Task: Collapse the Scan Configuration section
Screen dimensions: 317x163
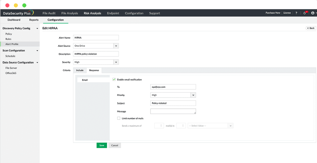Action: [x=37, y=51]
